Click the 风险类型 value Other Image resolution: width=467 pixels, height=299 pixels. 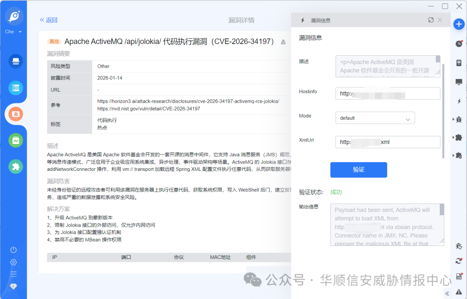coord(103,66)
